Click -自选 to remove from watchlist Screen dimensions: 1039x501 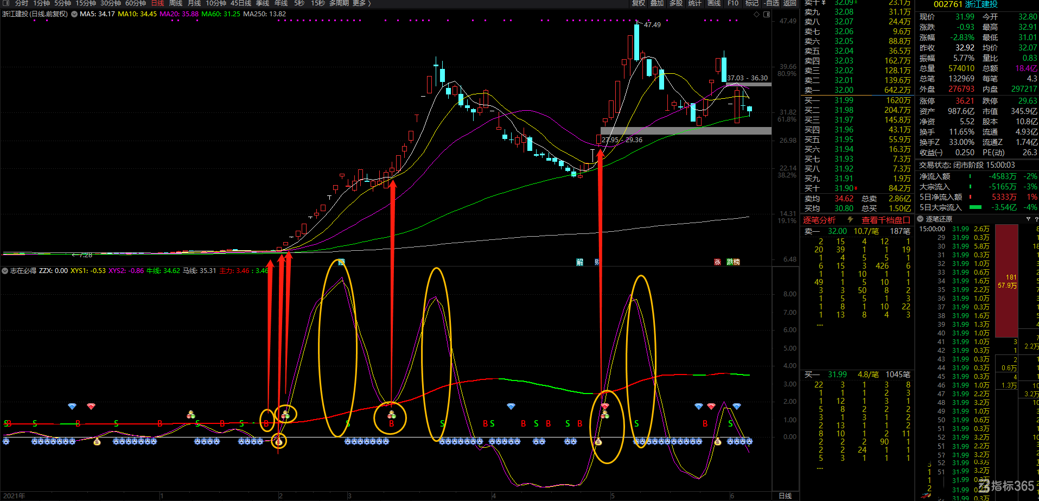click(x=772, y=3)
